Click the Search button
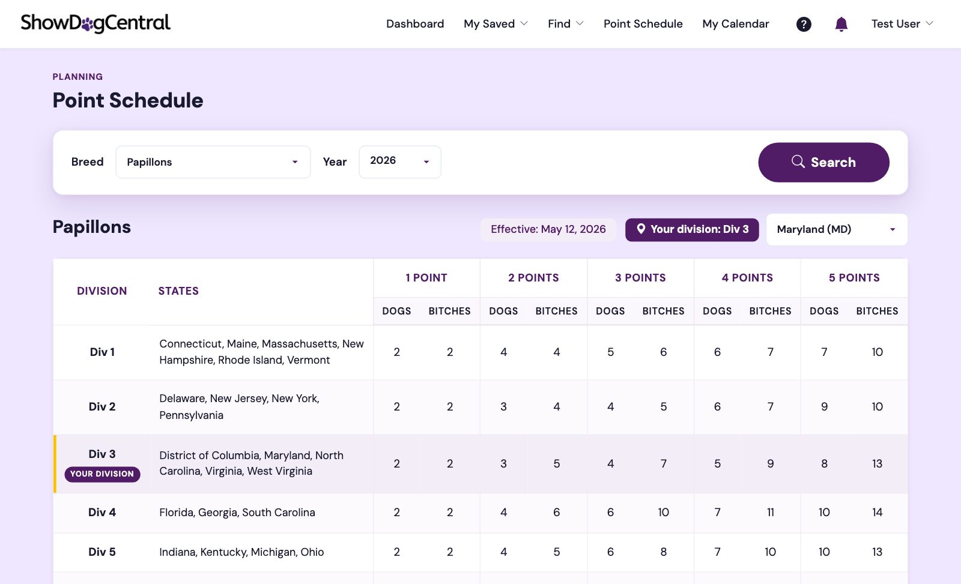 (x=823, y=162)
